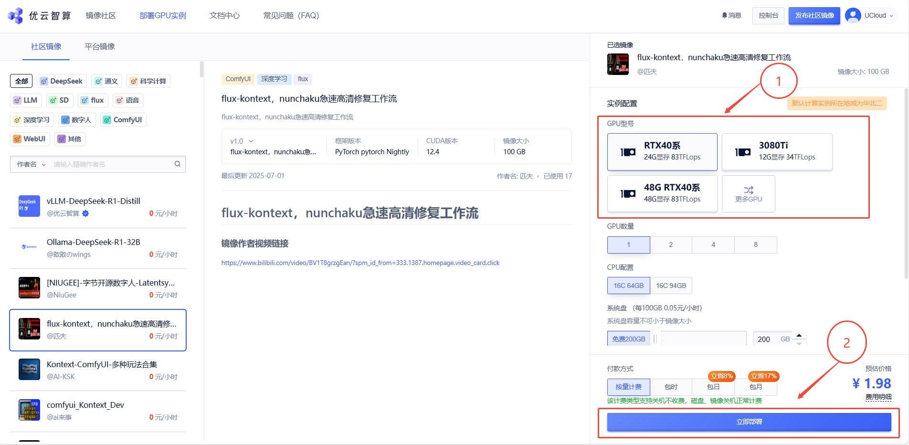
Task: Select the flux-kontext nunchaku image list item
Action: click(98, 330)
